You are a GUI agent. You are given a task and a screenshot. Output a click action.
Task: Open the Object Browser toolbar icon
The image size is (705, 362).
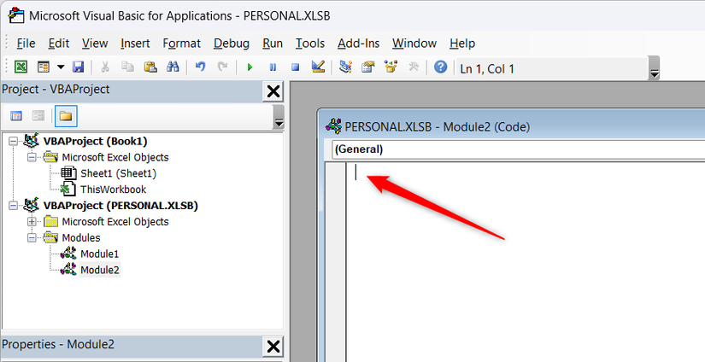coord(391,67)
